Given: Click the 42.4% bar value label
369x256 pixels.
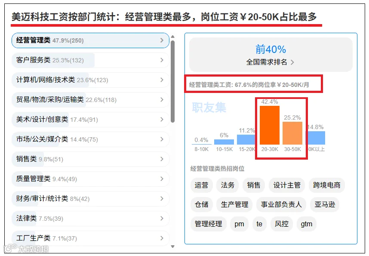Looking at the screenshot, I should pos(270,102).
